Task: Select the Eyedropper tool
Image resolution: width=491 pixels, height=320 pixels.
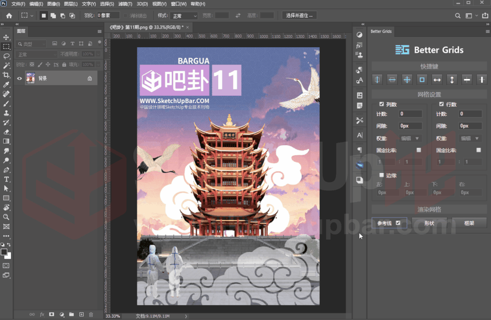Action: [x=6, y=85]
